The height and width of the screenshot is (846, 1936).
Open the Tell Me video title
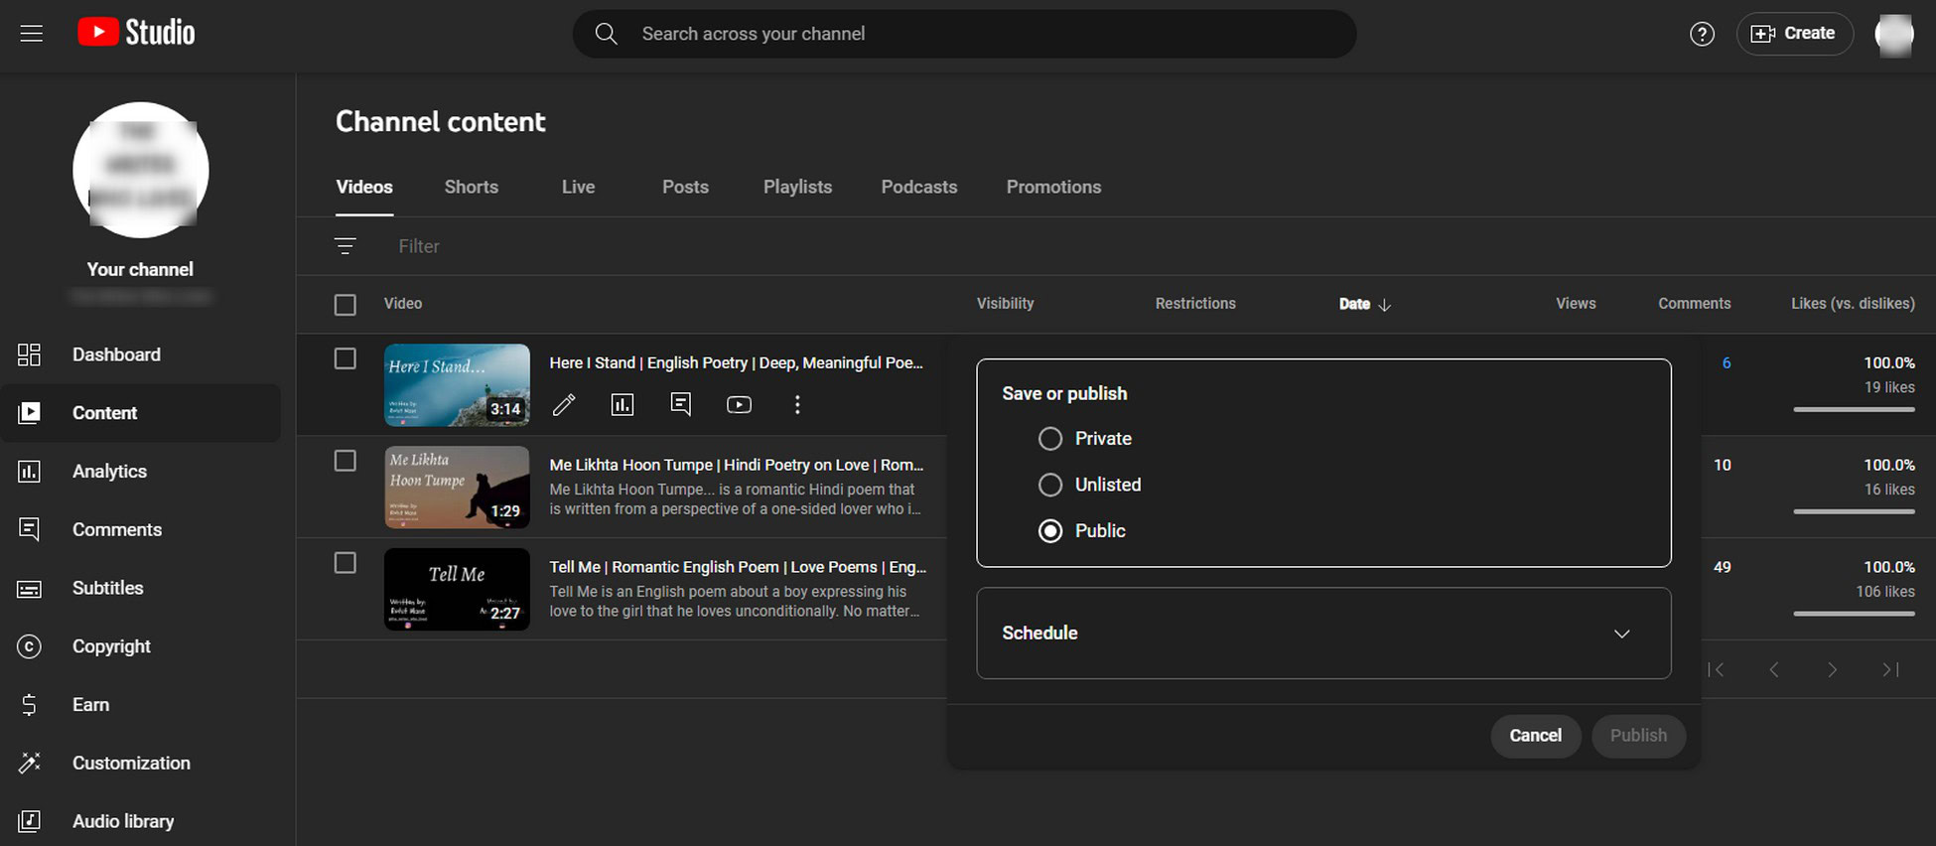coord(738,567)
